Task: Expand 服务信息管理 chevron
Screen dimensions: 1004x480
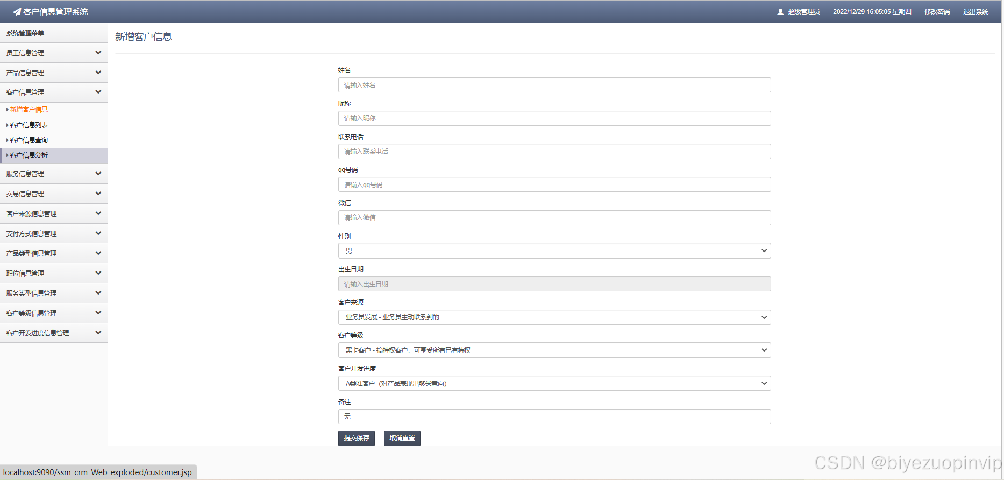Action: coord(98,174)
